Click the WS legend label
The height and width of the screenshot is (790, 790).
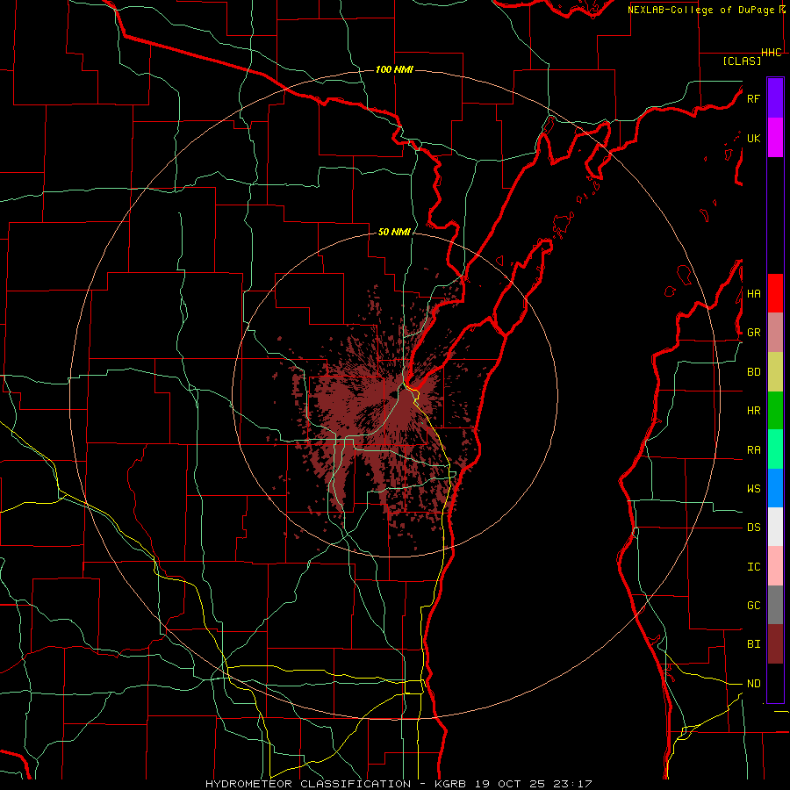(x=753, y=489)
